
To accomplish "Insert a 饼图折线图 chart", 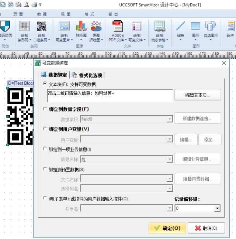I will tap(96, 26).
